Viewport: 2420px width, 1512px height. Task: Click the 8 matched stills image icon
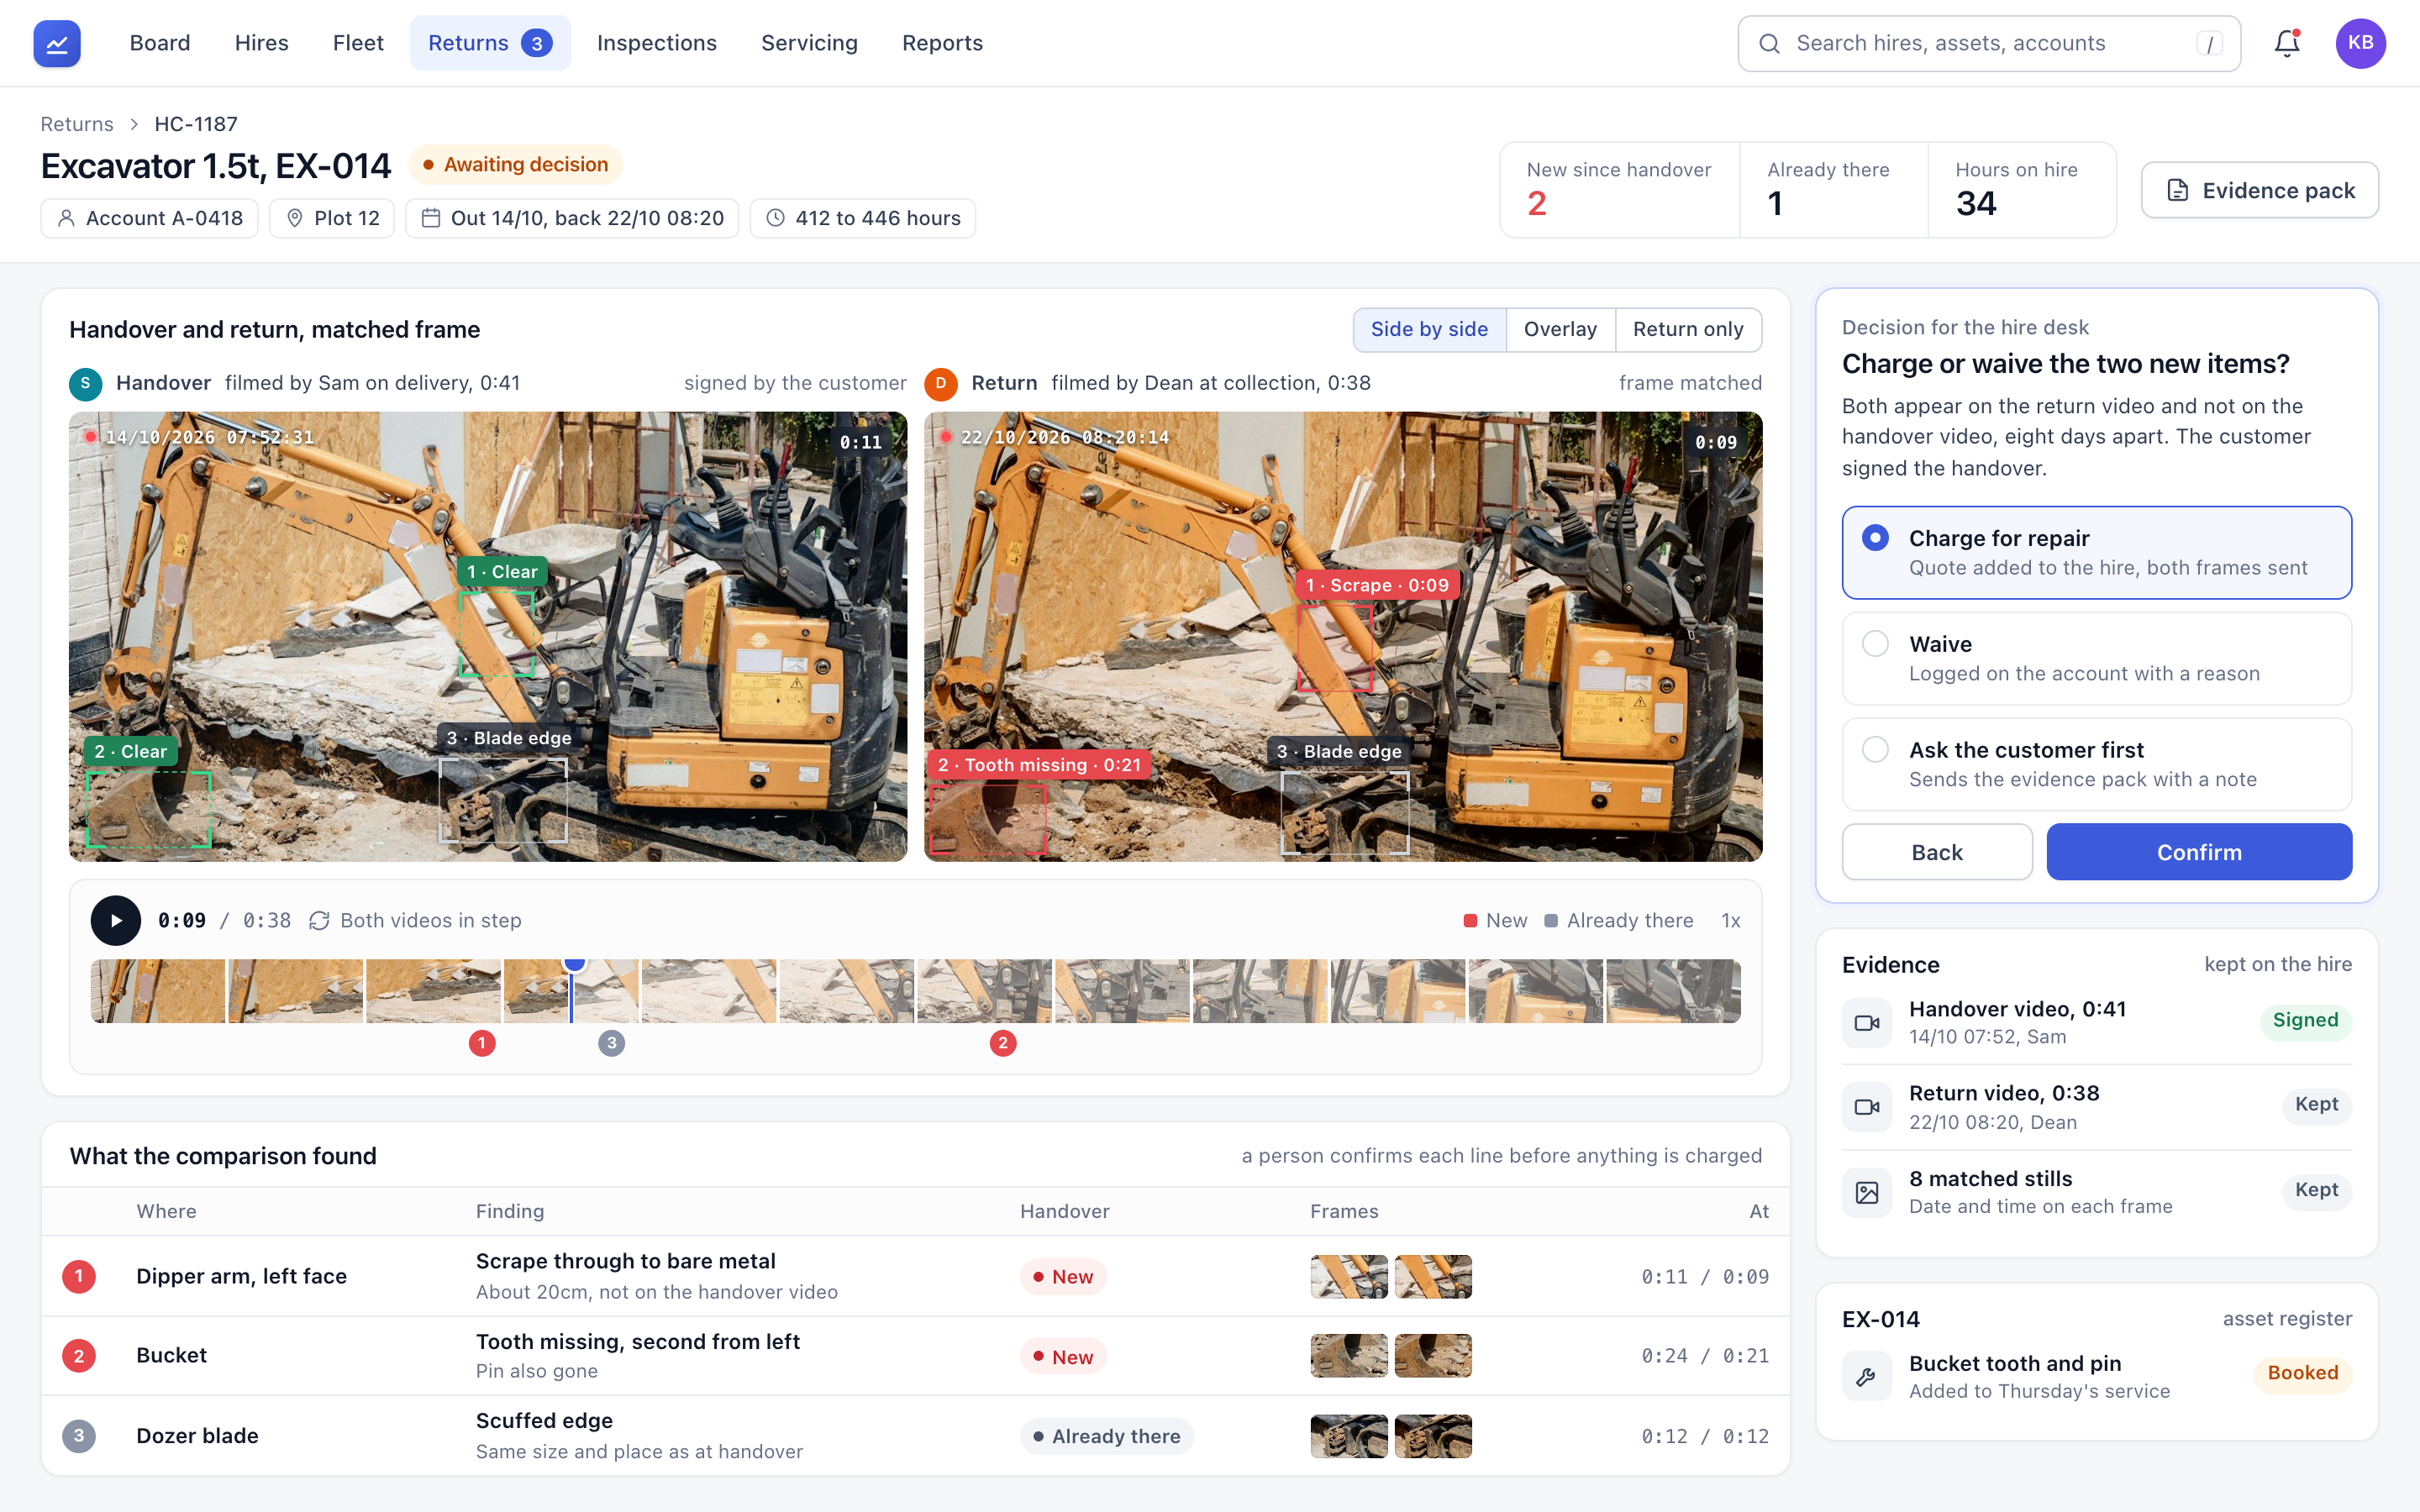[x=1866, y=1192]
